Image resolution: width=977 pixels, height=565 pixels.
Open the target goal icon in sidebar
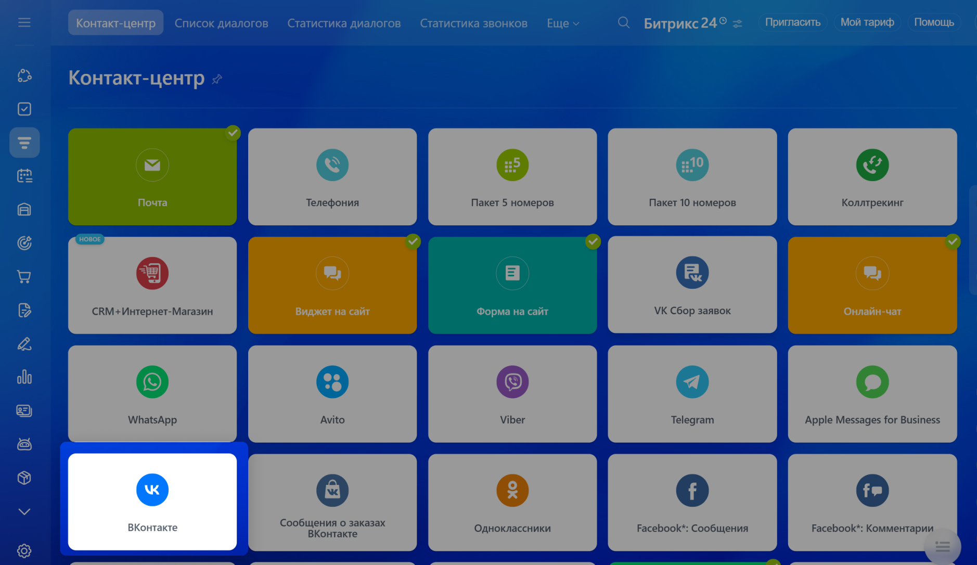[24, 243]
